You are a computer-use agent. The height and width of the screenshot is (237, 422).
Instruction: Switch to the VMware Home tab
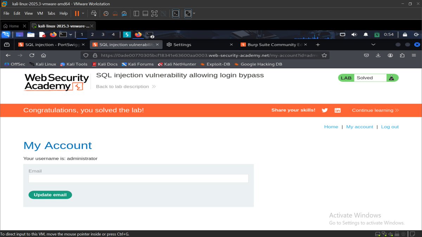pyautogui.click(x=12, y=26)
